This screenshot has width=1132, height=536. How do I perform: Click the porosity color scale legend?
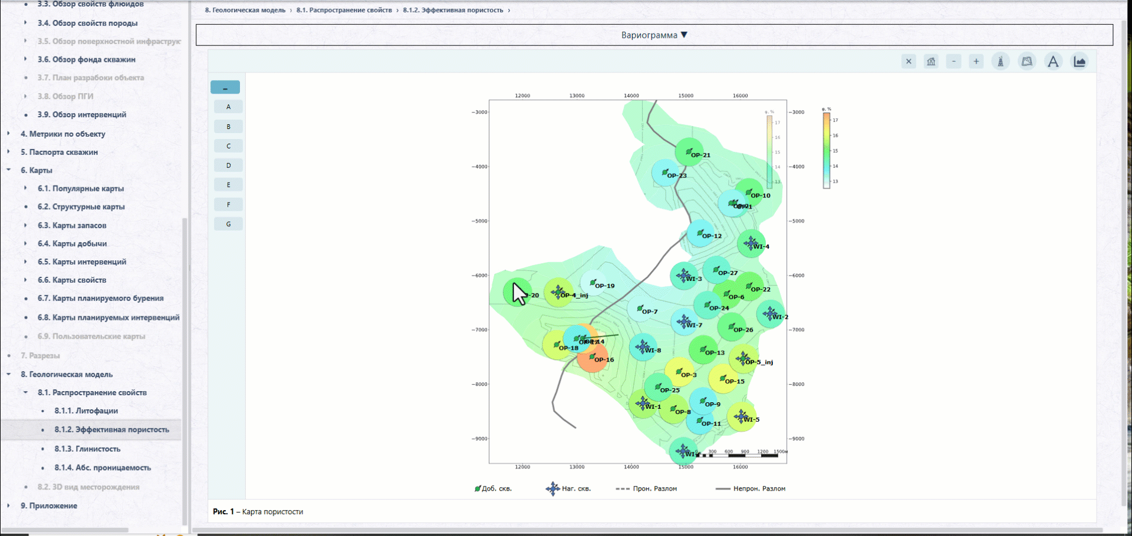click(827, 150)
